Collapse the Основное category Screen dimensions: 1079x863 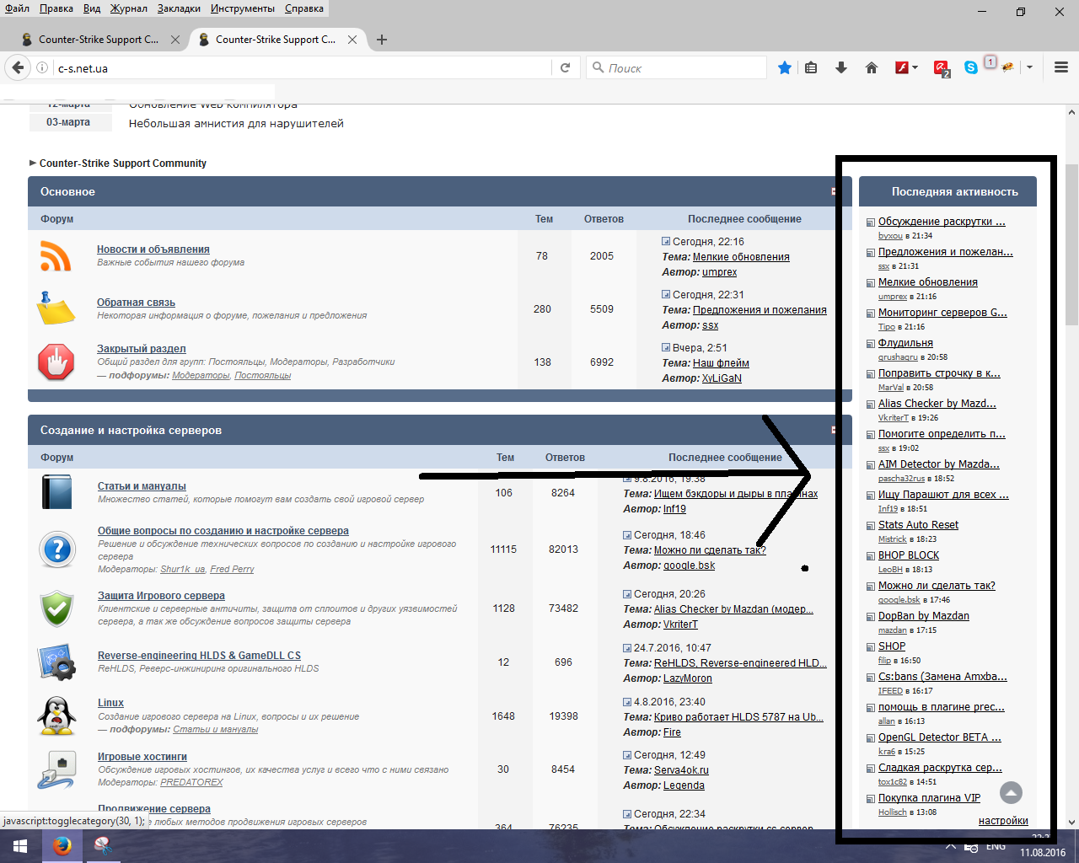[833, 192]
